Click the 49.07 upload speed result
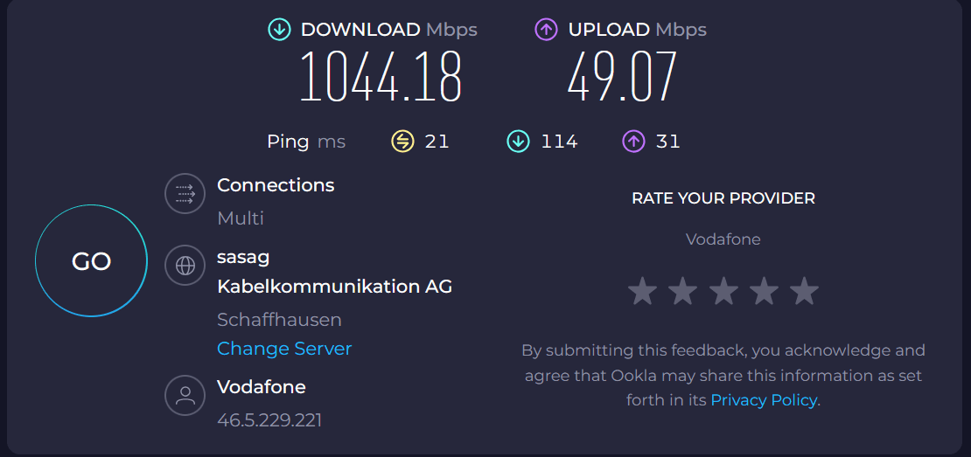971x457 pixels. (622, 77)
